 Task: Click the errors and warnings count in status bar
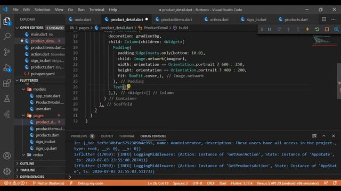click(x=16, y=183)
